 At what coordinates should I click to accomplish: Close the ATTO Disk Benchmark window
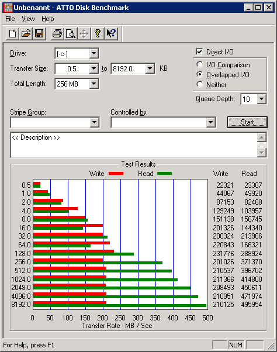click(268, 8)
